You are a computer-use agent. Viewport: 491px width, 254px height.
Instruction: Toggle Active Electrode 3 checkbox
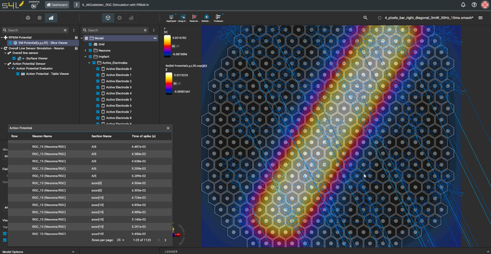tap(98, 87)
